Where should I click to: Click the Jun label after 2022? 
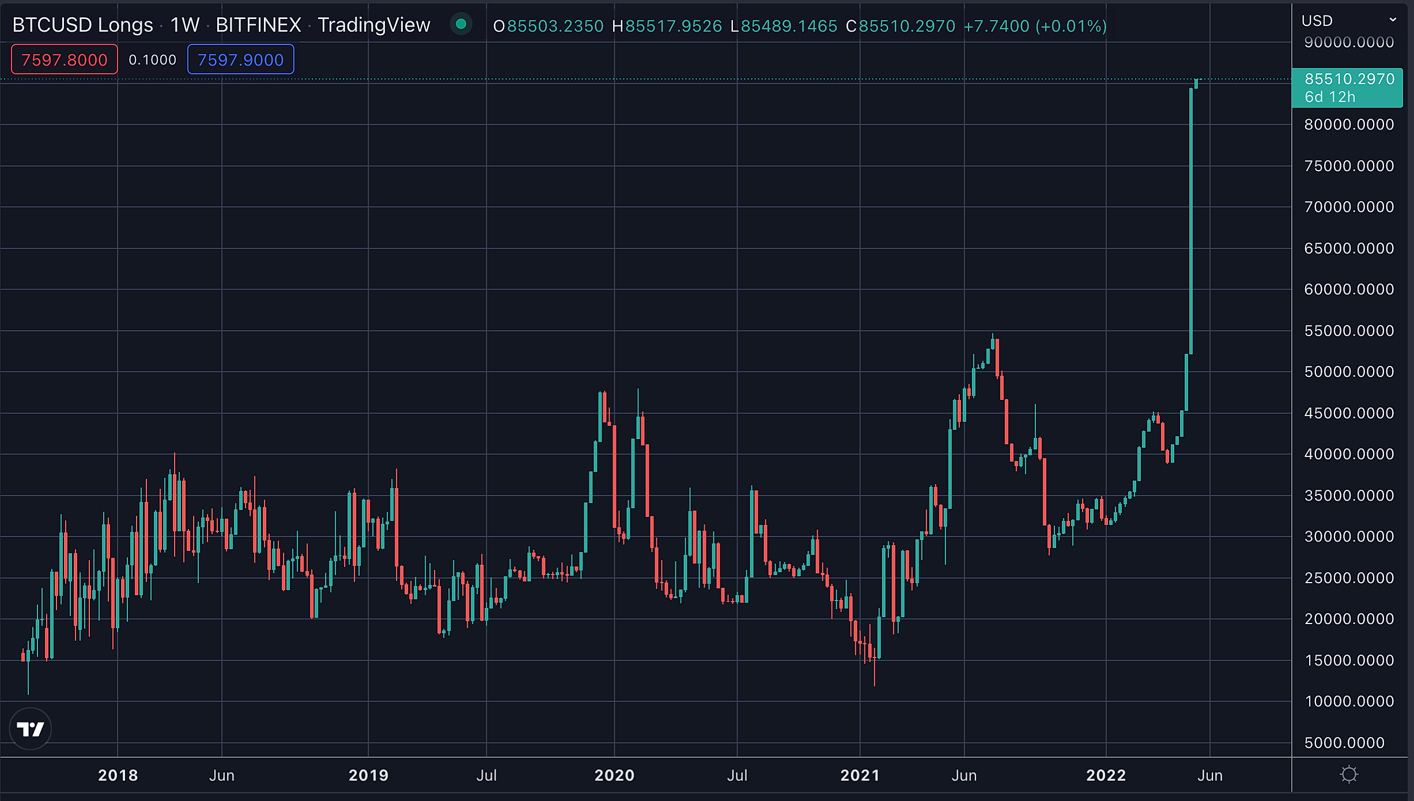click(x=1210, y=776)
